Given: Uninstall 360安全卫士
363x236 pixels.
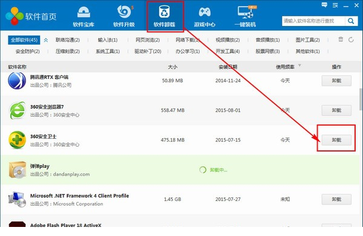Looking at the screenshot, I should pyautogui.click(x=336, y=140).
